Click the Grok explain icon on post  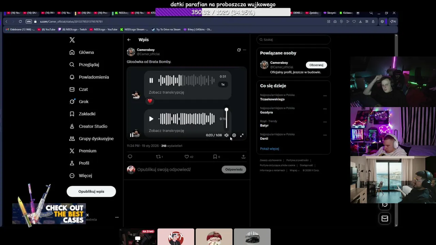(x=239, y=50)
